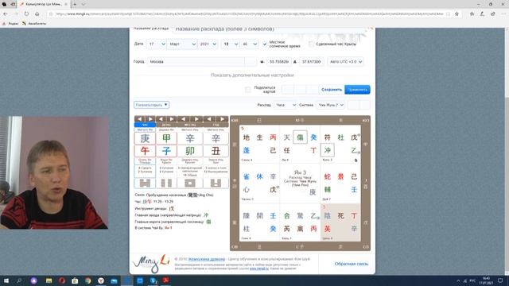This screenshot has height=286, width=509.
Task: Click the Ming Li logo
Action: pos(151,263)
